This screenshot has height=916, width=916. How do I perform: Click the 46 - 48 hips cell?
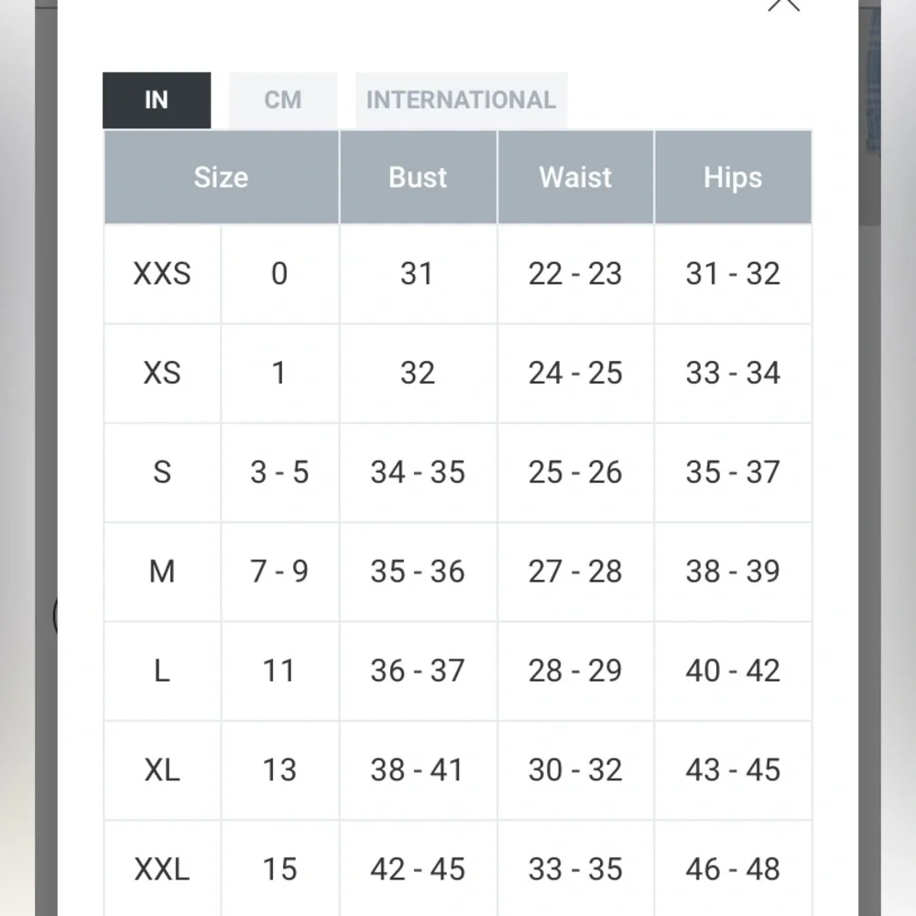(x=733, y=868)
